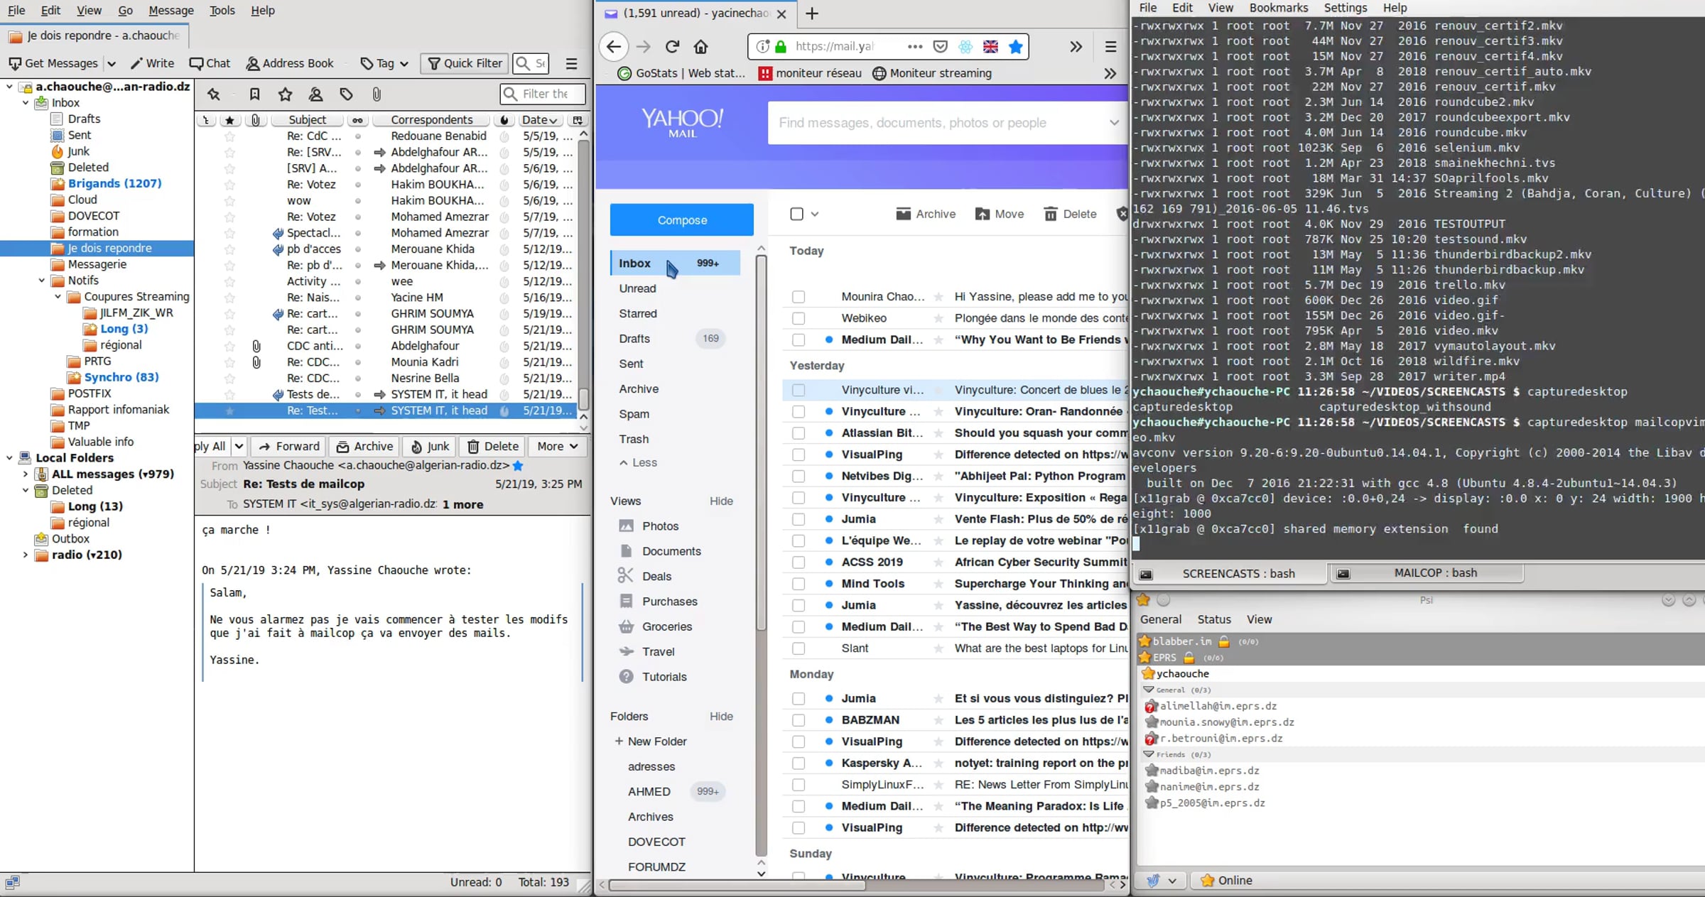Open the Tag dropdown in Thunderbird

(x=384, y=63)
